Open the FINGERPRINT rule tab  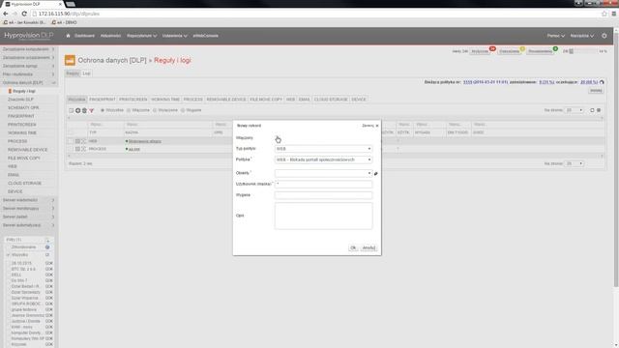click(103, 100)
